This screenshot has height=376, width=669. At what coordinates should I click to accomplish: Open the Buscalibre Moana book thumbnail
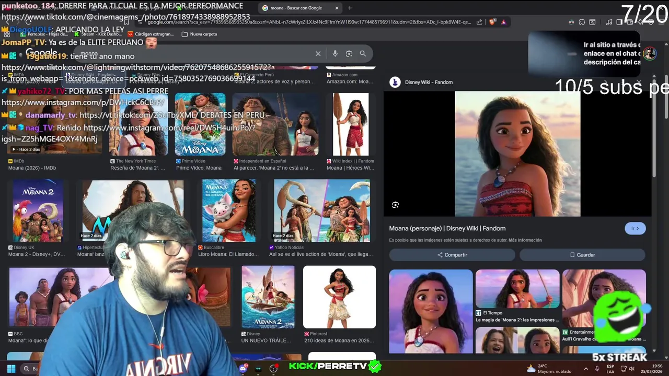click(x=229, y=211)
